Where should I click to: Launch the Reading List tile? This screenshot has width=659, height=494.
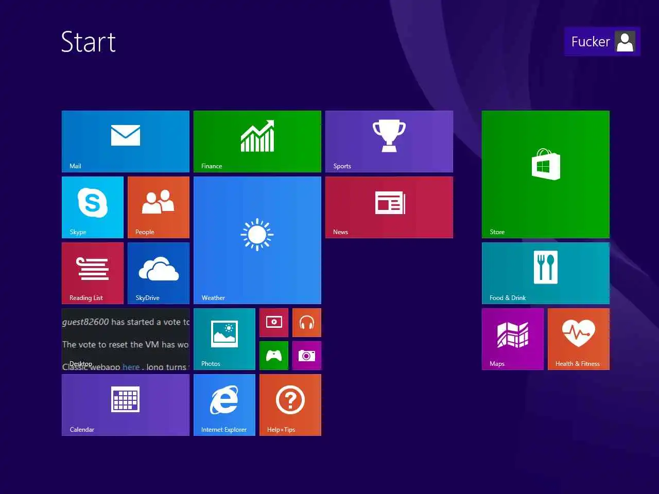93,273
